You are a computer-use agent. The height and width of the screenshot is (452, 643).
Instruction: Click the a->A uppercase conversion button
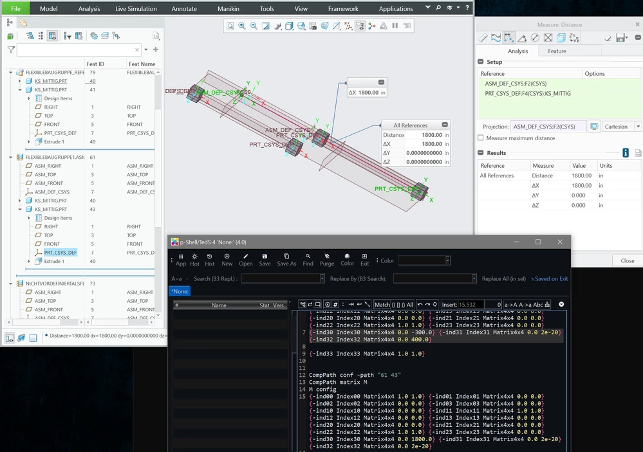click(x=511, y=305)
